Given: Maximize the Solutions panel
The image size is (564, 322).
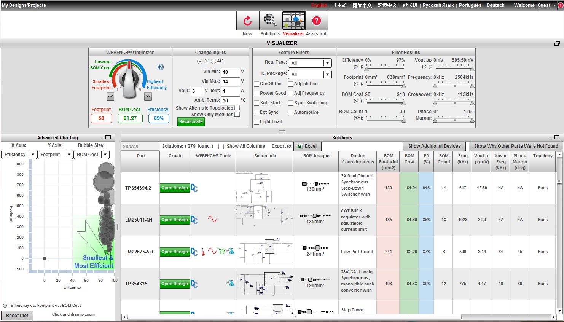Looking at the screenshot, I should coord(557,137).
